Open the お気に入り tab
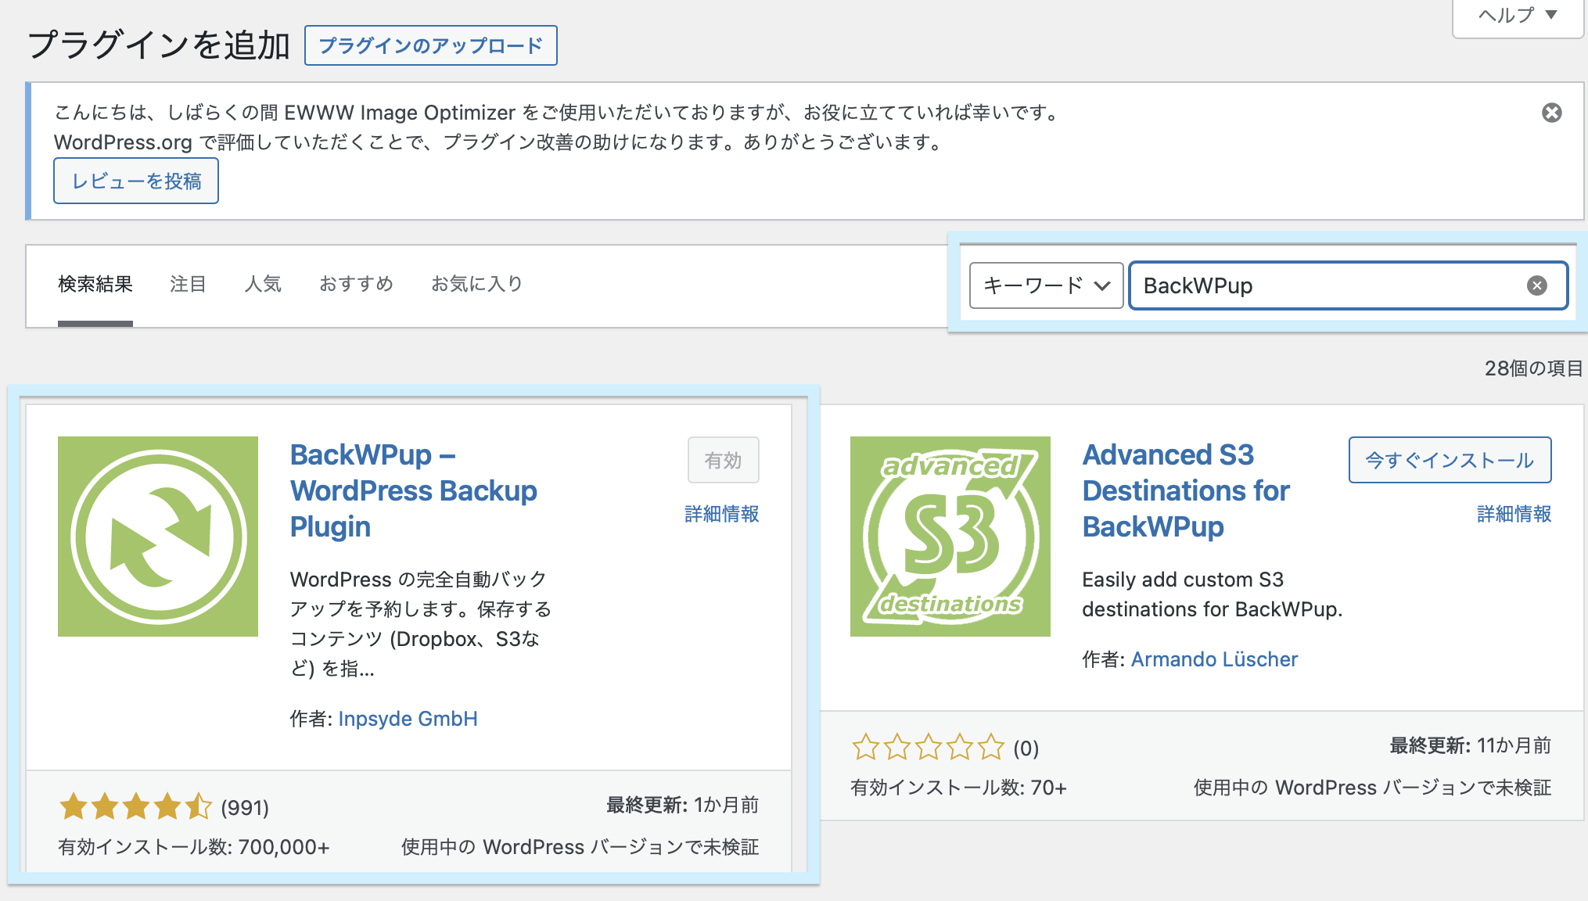 [x=476, y=284]
